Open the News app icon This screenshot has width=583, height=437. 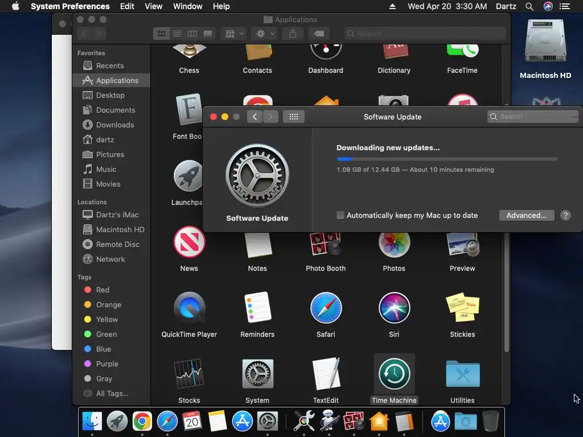[189, 242]
